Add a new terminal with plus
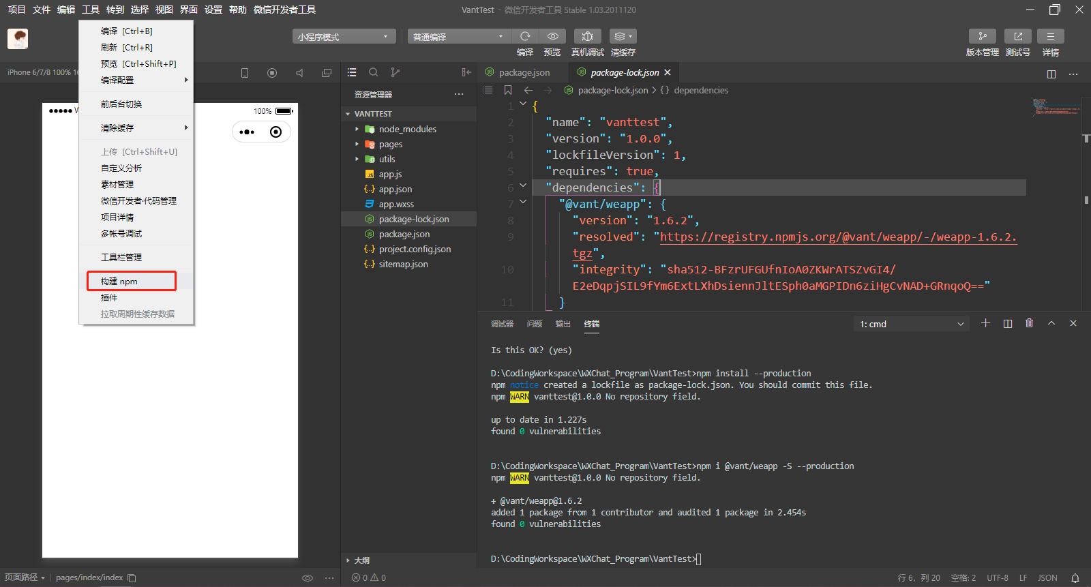1091x587 pixels. click(x=985, y=323)
